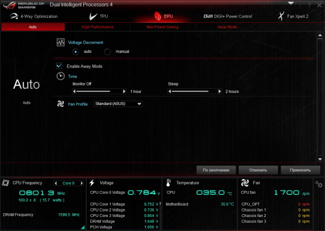Click the Fan panel fan icon
The width and height of the screenshot is (325, 231).
[245, 183]
